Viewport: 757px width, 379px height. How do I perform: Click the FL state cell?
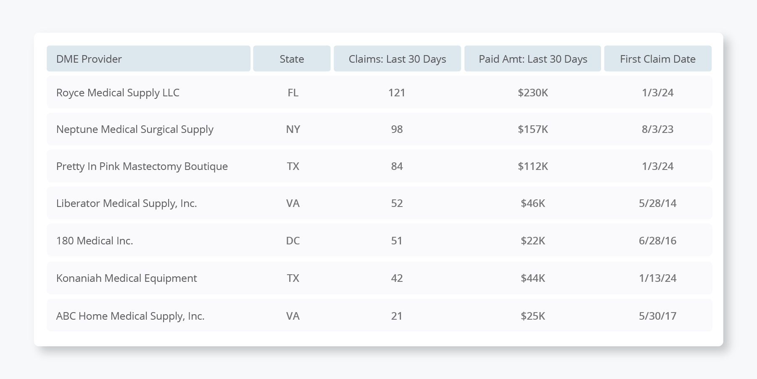pyautogui.click(x=293, y=93)
